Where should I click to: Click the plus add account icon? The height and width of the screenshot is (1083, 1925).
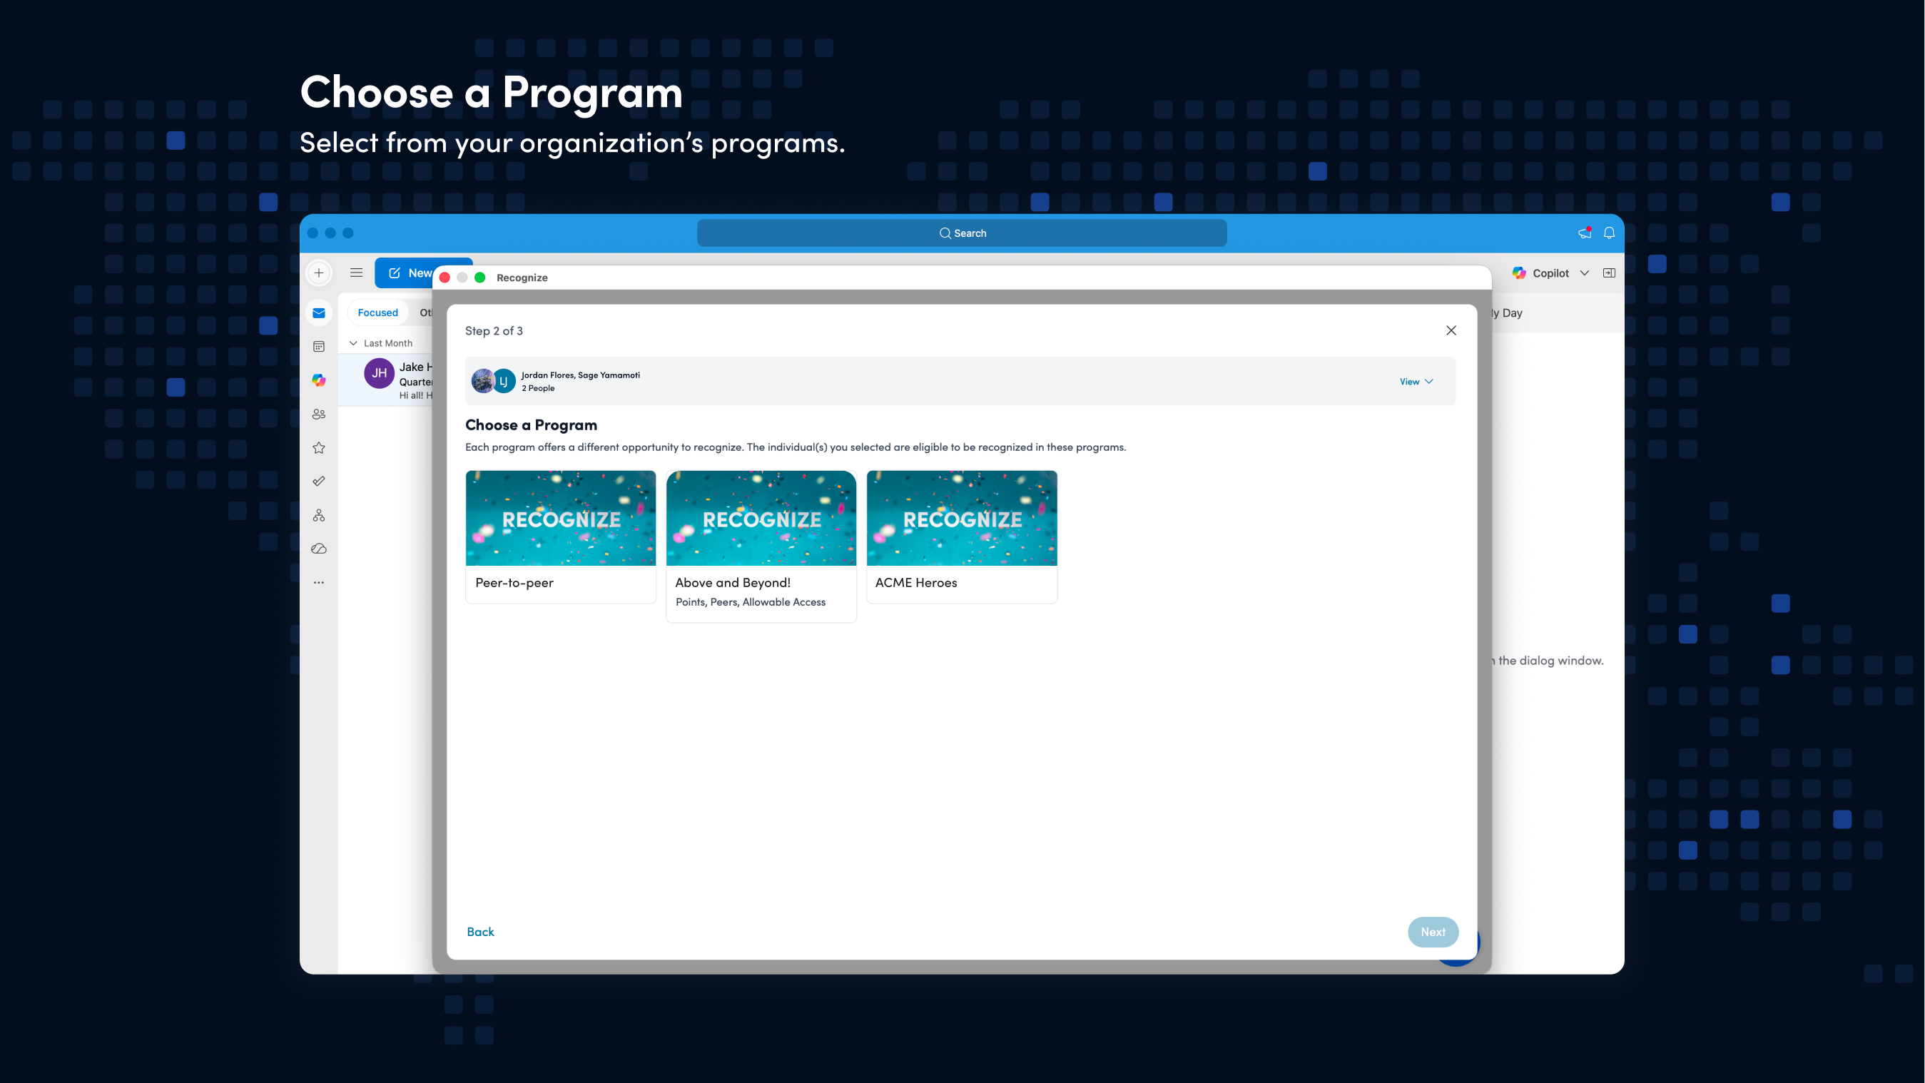point(319,273)
